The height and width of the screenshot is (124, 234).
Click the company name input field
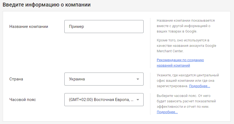(x=104, y=27)
